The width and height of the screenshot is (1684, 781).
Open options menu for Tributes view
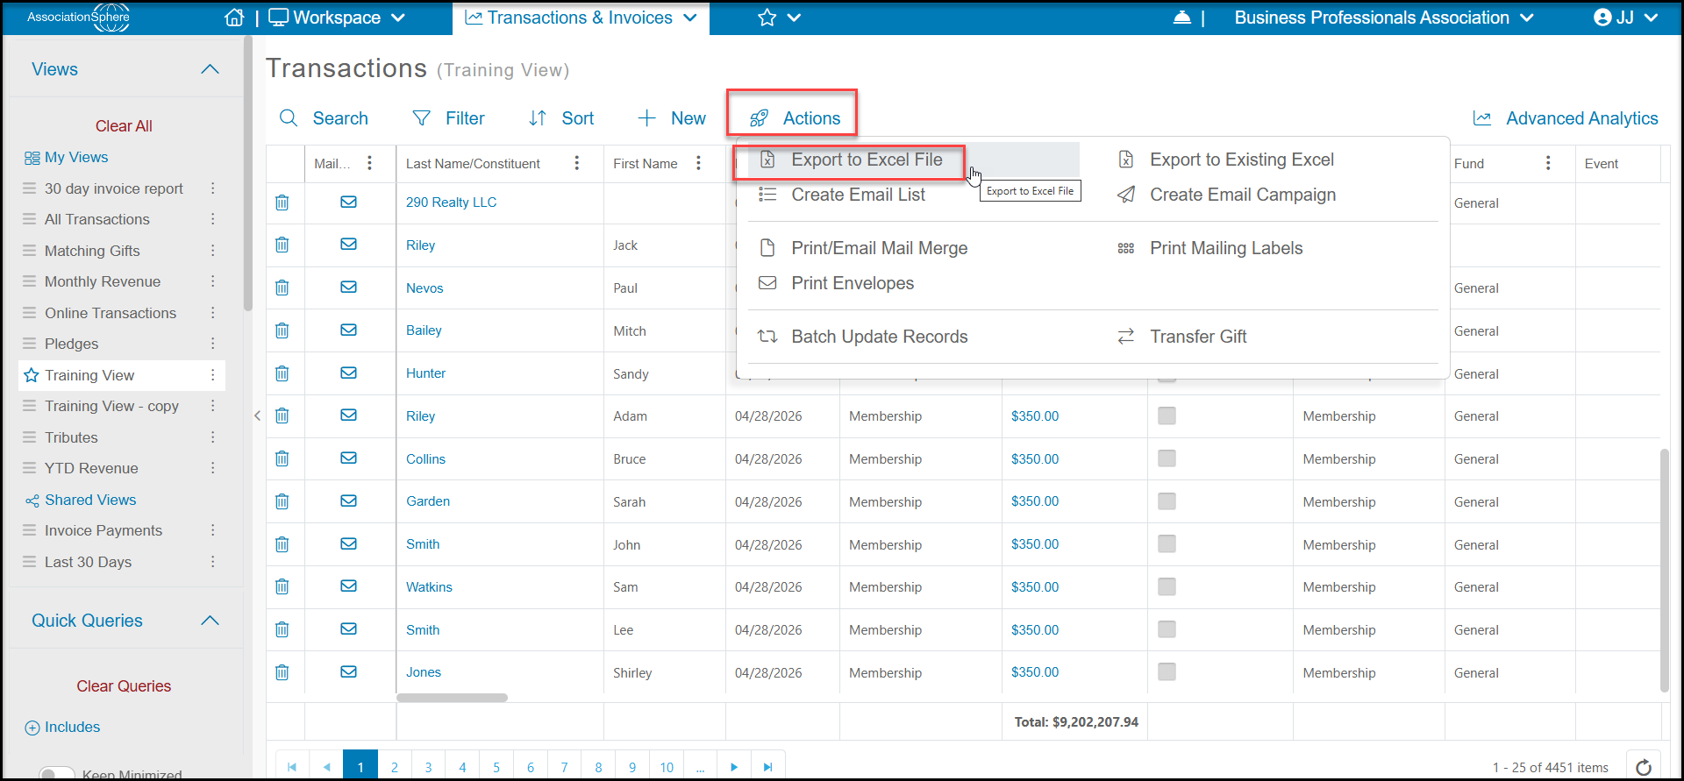(212, 437)
